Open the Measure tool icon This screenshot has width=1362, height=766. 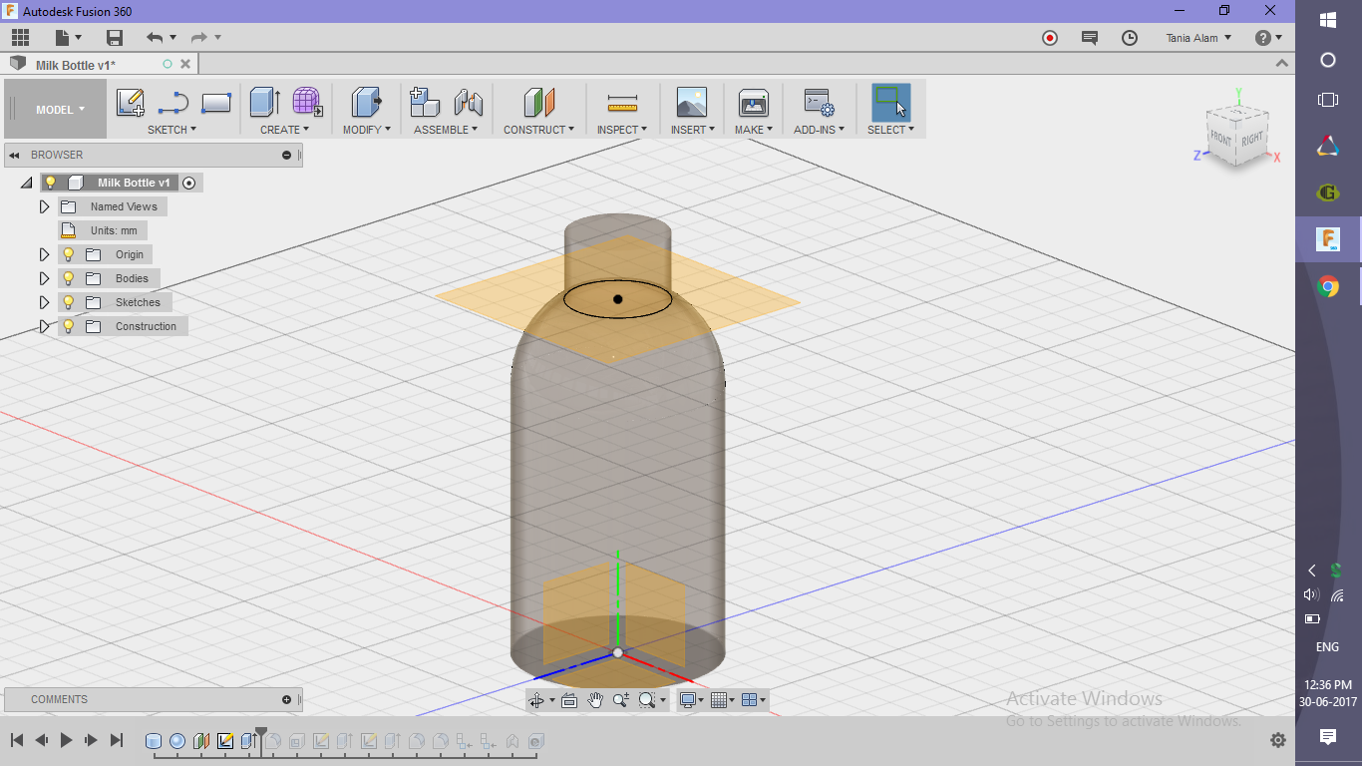[622, 103]
